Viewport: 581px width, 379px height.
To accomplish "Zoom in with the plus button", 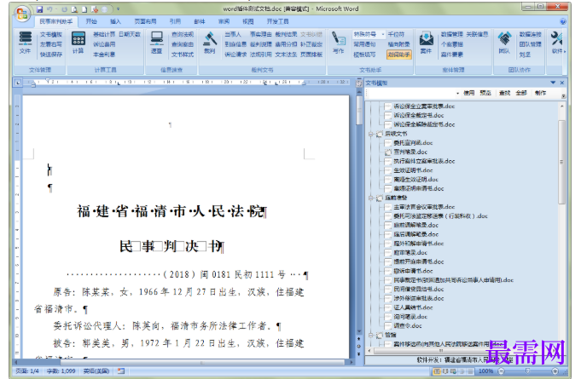I will point(555,370).
